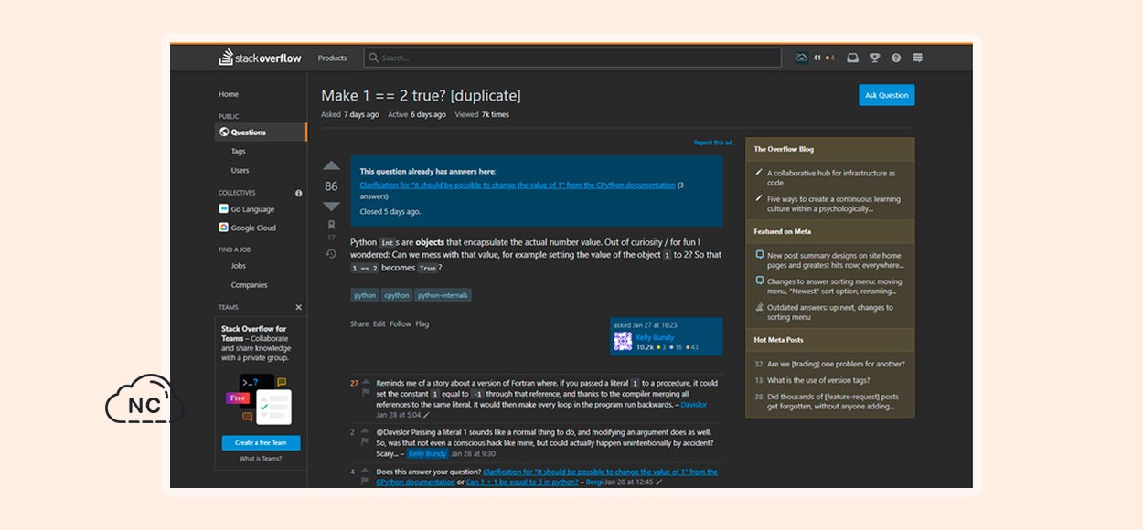Click Kelly Bundy's highlighted name in the second comment
Screen dimensions: 1143x530
(427, 453)
